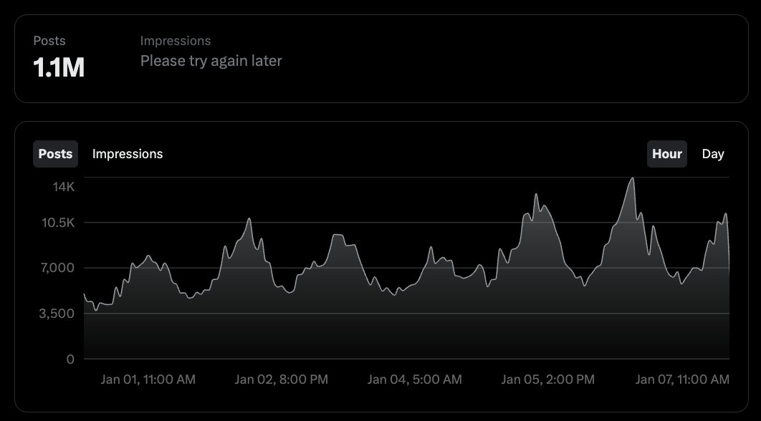761x421 pixels.
Task: Click the 1.1M posts metric
Action: click(x=57, y=67)
